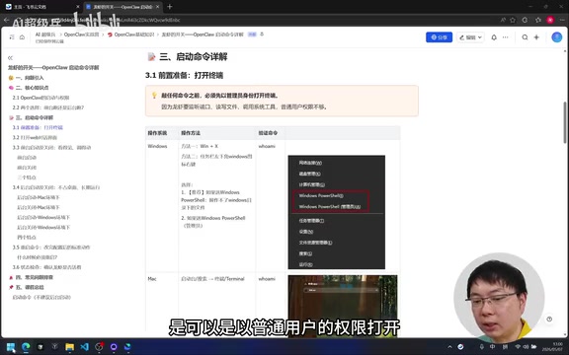Go to outline entry 3.3

[52, 148]
